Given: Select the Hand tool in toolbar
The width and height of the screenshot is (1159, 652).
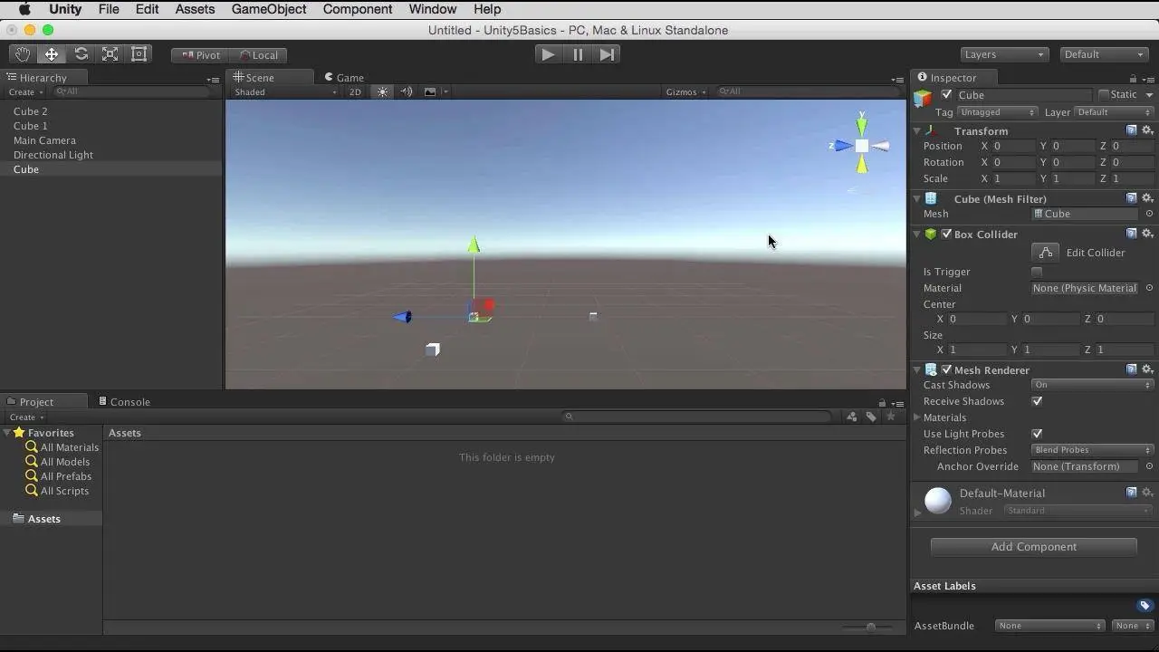Looking at the screenshot, I should click(x=23, y=54).
